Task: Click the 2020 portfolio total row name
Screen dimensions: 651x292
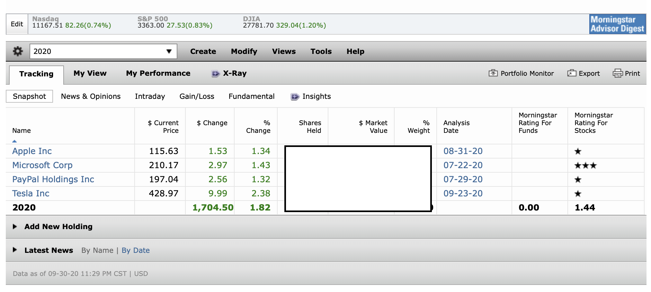Action: point(24,208)
